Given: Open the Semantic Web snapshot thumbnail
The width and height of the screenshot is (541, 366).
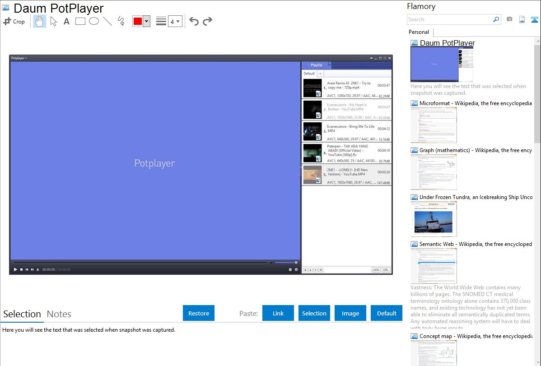Looking at the screenshot, I should click(434, 266).
